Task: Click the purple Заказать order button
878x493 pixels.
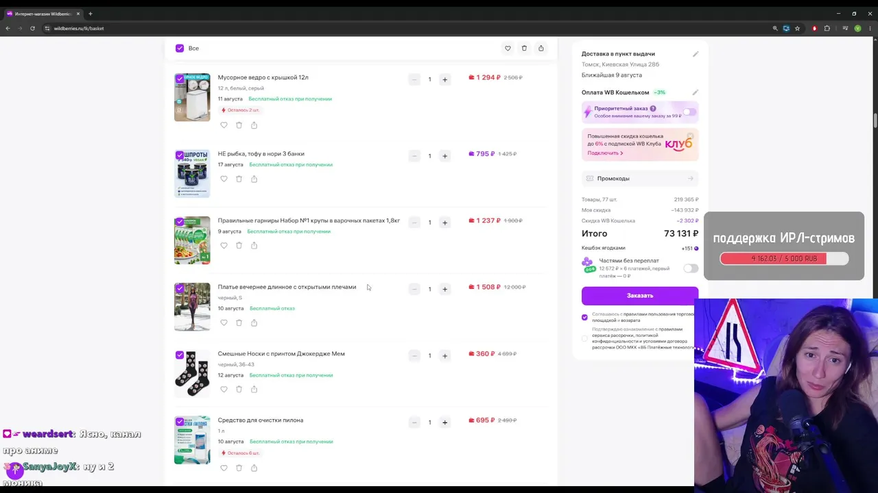Action: (640, 295)
